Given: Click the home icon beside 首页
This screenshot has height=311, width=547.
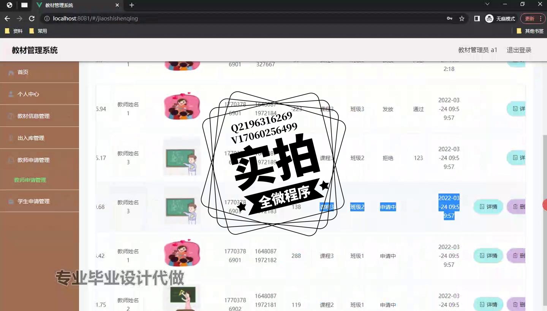Looking at the screenshot, I should 11,72.
